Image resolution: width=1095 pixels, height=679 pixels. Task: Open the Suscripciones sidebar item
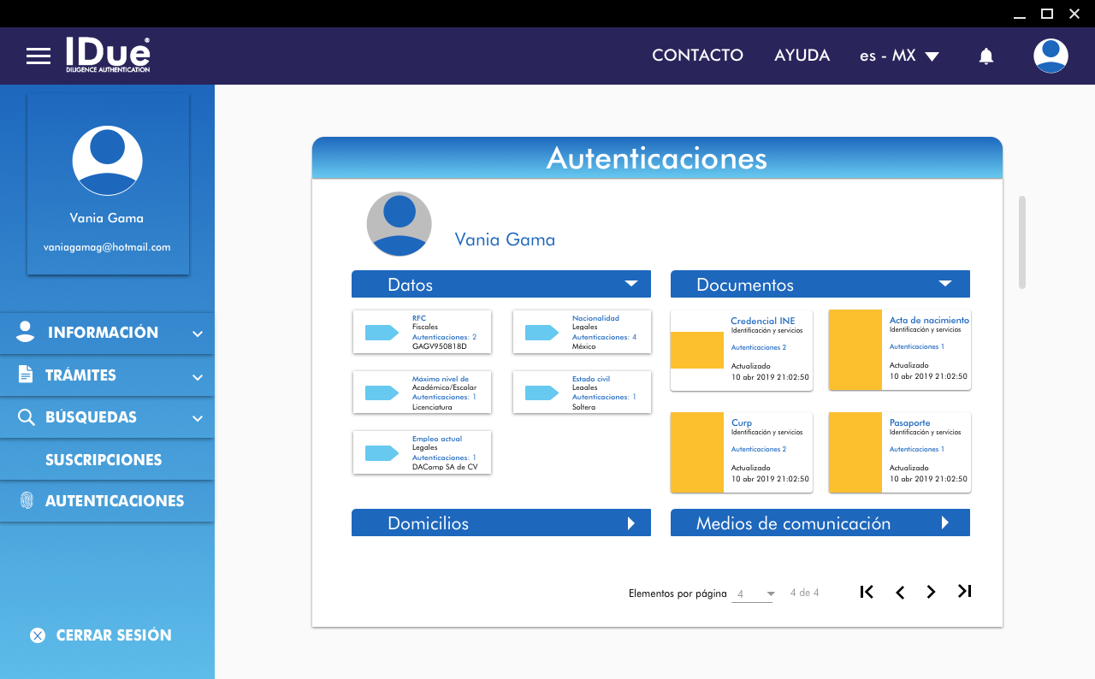[x=104, y=460]
